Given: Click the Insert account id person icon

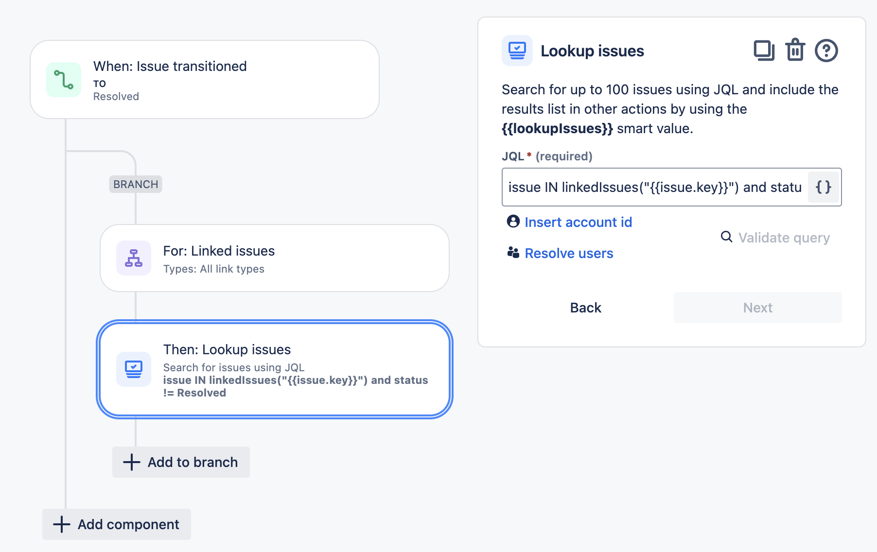Looking at the screenshot, I should pyautogui.click(x=513, y=222).
